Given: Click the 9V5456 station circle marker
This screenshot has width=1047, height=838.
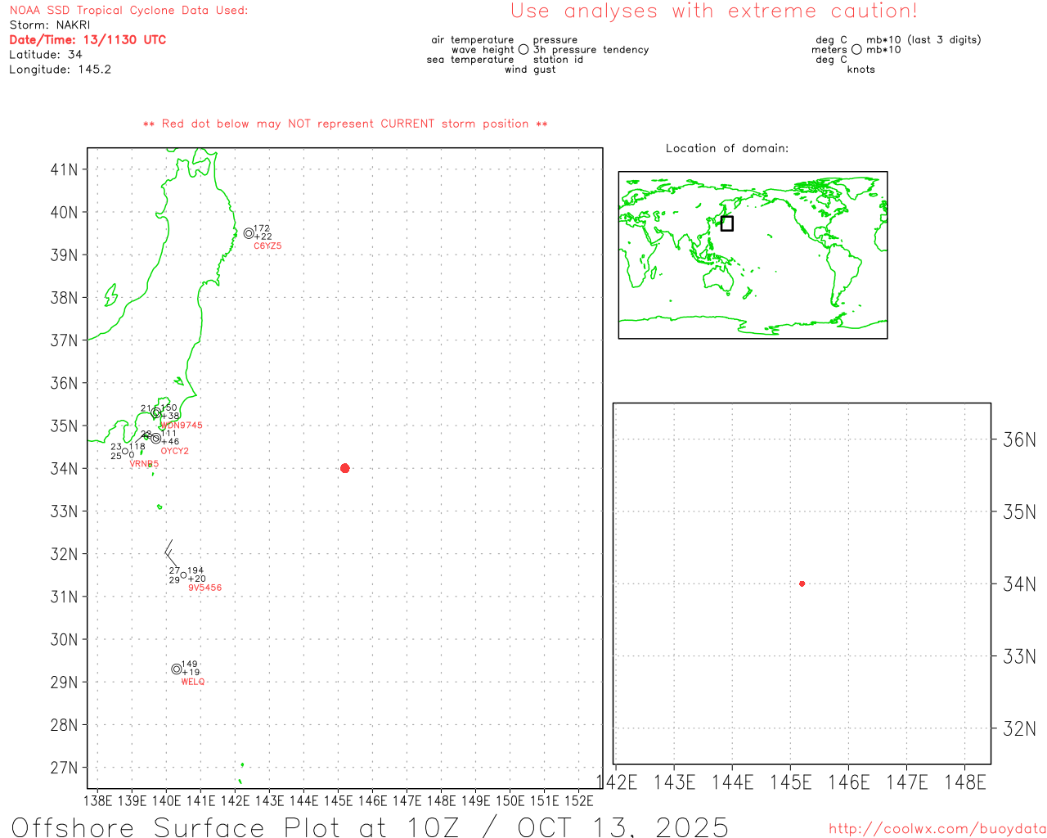Looking at the screenshot, I should 183,574.
